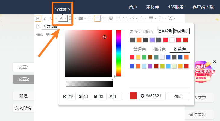Choose the yellow favorite color swatch
This screenshot has height=121, width=220.
138,57
